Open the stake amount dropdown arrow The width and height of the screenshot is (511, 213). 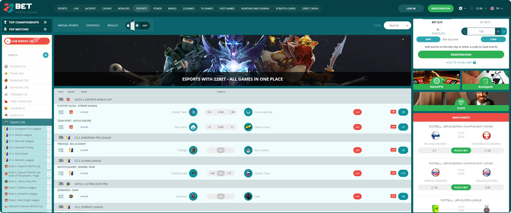tap(504, 32)
